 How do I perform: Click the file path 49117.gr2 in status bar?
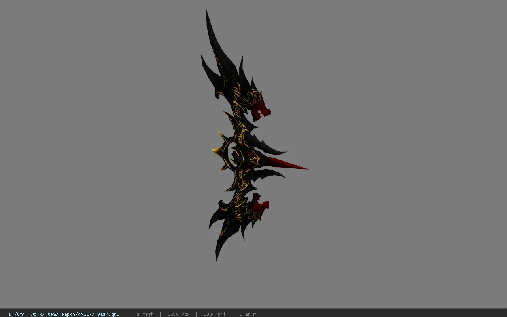[x=64, y=314]
